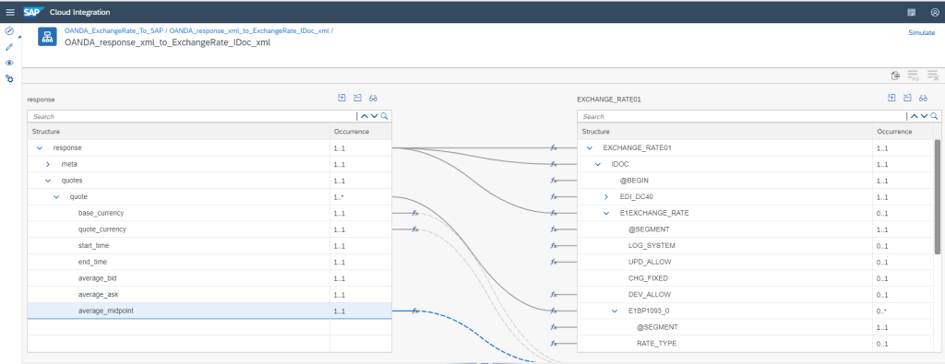Collapse all nodes in the EXCHANGE_RATE01 target tree
The height and width of the screenshot is (364, 945).
(907, 98)
